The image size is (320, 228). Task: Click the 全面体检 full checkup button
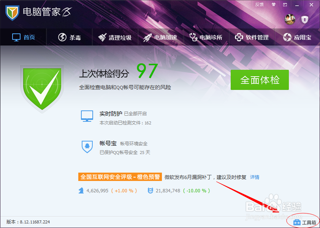point(260,80)
